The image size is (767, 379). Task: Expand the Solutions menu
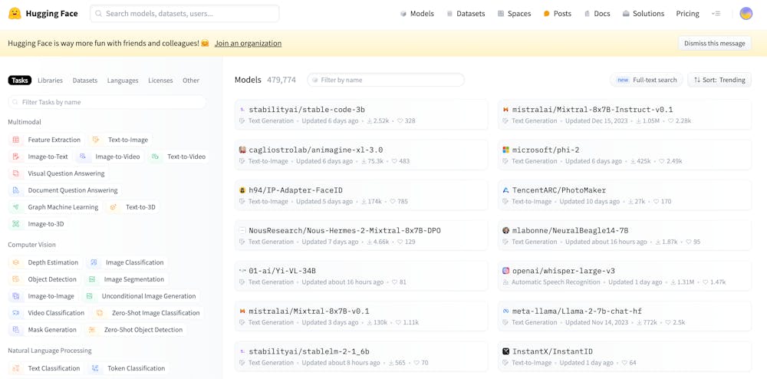tap(643, 14)
